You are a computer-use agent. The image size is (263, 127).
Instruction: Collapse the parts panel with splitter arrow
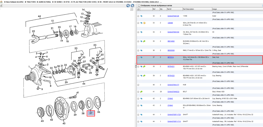(x=136, y=66)
